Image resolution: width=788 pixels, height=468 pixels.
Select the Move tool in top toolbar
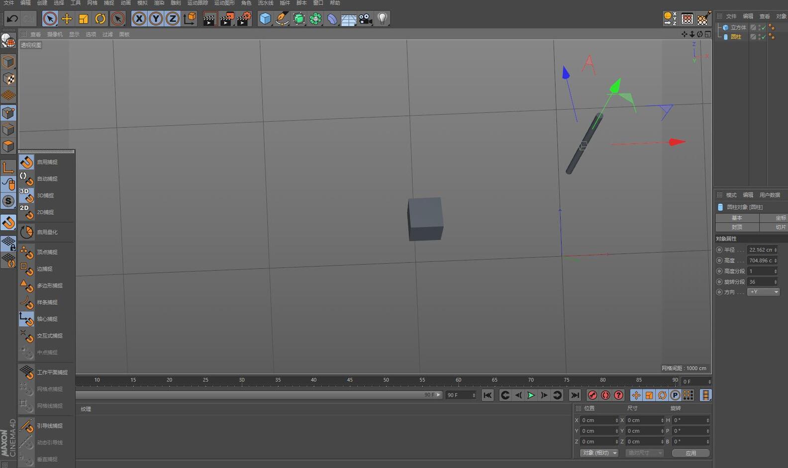coord(67,19)
